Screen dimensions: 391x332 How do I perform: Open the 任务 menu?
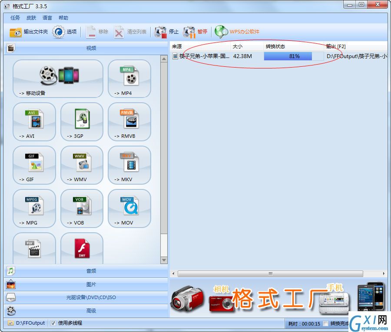[x=15, y=18]
